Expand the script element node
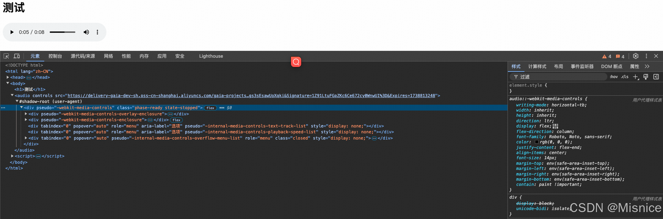This screenshot has height=219, width=663. (x=12, y=156)
